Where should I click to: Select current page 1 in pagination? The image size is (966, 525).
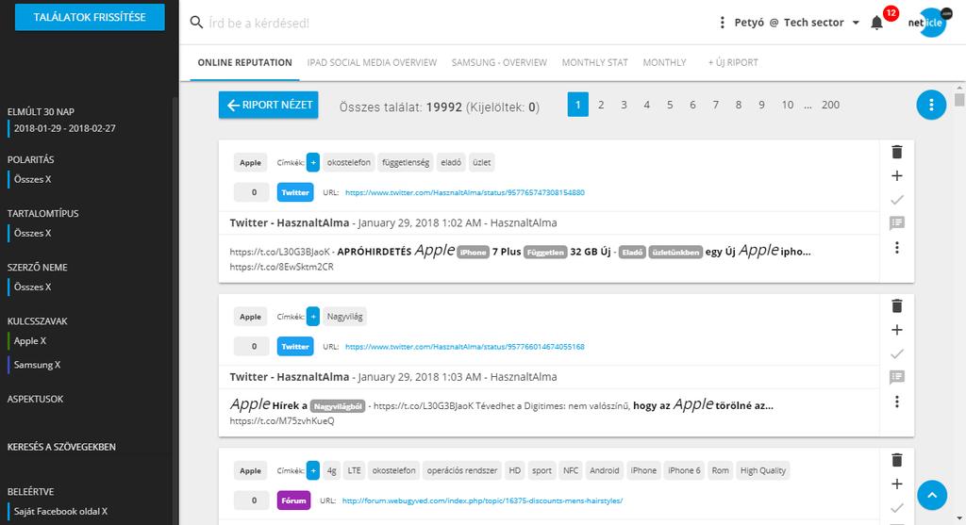point(578,105)
